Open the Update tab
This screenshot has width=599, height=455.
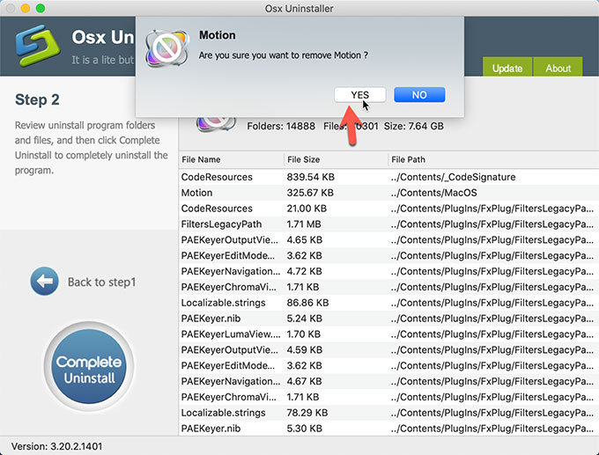[x=507, y=67]
